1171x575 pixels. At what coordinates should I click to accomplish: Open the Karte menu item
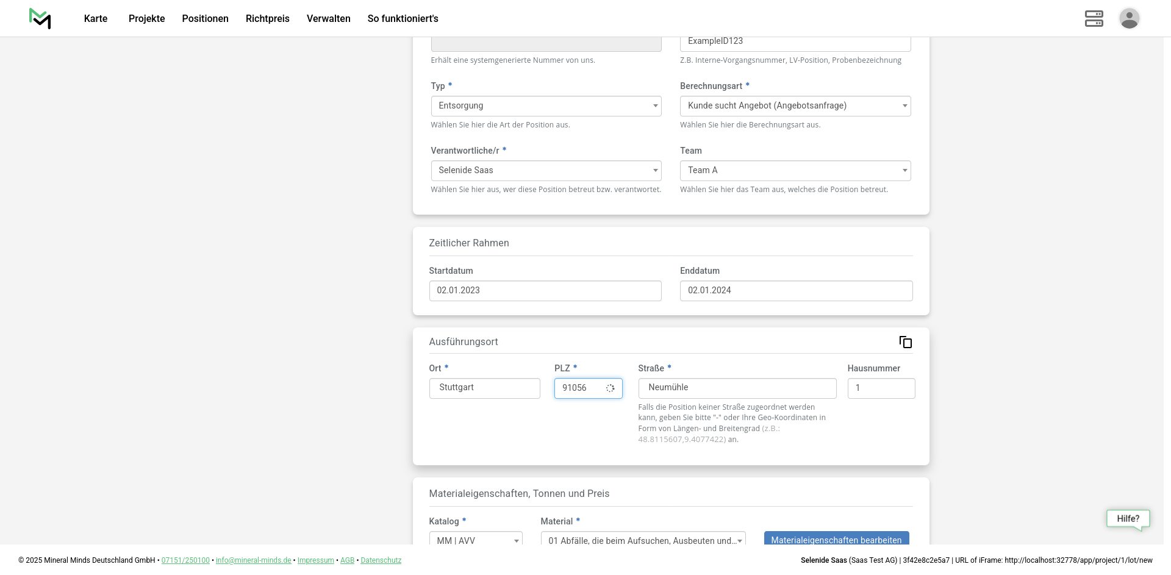(96, 18)
